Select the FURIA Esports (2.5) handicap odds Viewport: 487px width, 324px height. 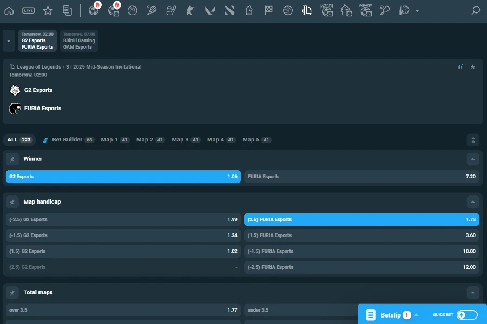click(360, 219)
